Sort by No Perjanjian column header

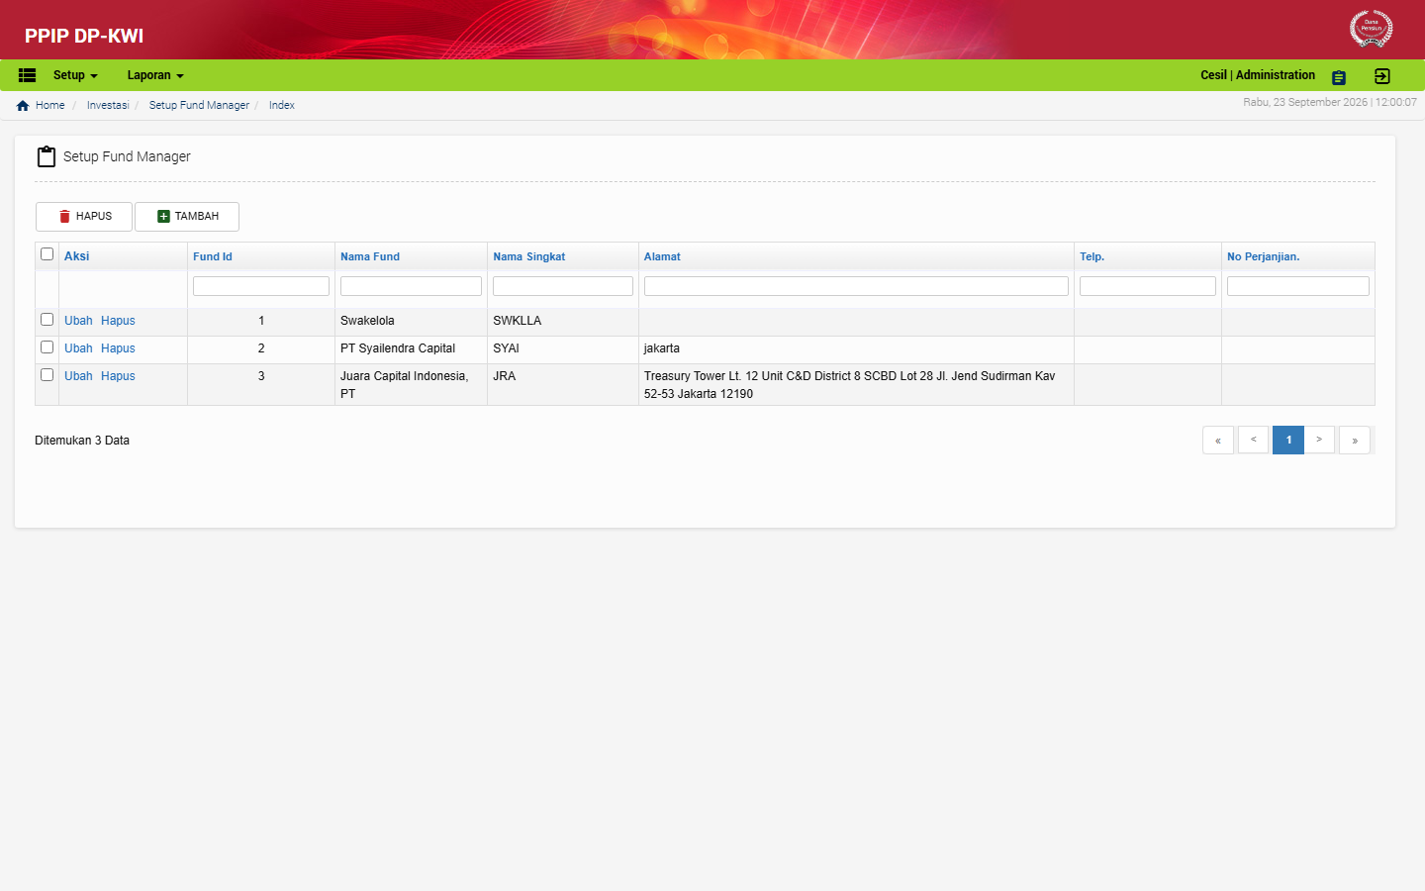[x=1264, y=256]
